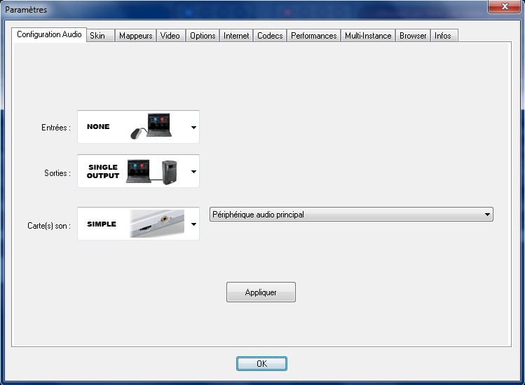Select the Configuration Audio tab

(x=49, y=34)
